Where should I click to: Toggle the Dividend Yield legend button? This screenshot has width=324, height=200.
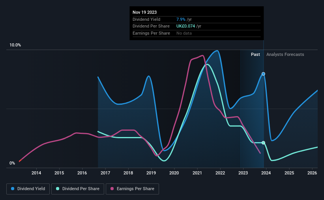[28, 189]
